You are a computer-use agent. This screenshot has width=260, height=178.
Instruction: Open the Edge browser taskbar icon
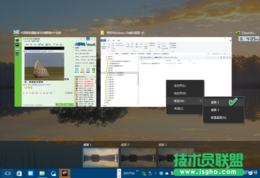pyautogui.click(x=54, y=173)
